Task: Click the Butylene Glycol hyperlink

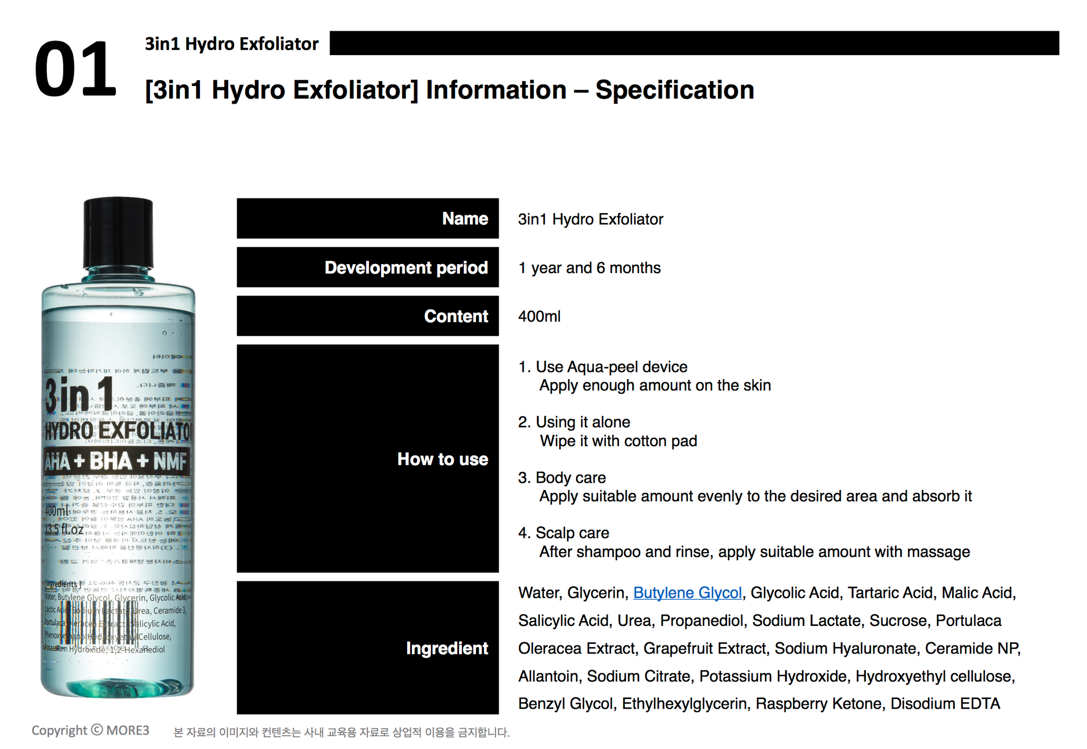Action: point(687,593)
